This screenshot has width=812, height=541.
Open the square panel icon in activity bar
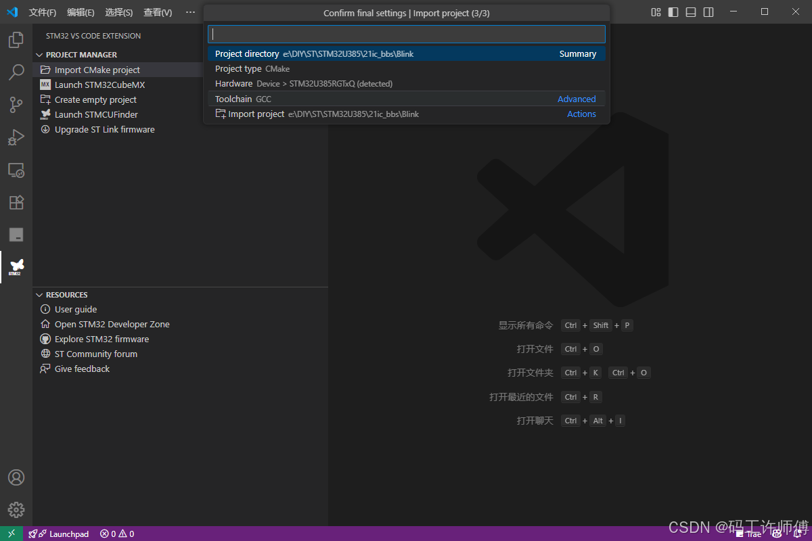tap(16, 235)
